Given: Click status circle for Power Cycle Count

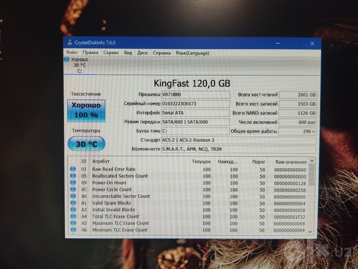Looking at the screenshot, I should (73, 189).
